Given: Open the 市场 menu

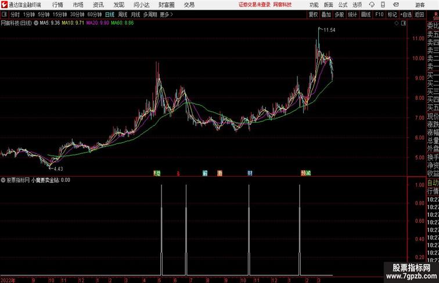Looking at the screenshot, I should (78, 5).
